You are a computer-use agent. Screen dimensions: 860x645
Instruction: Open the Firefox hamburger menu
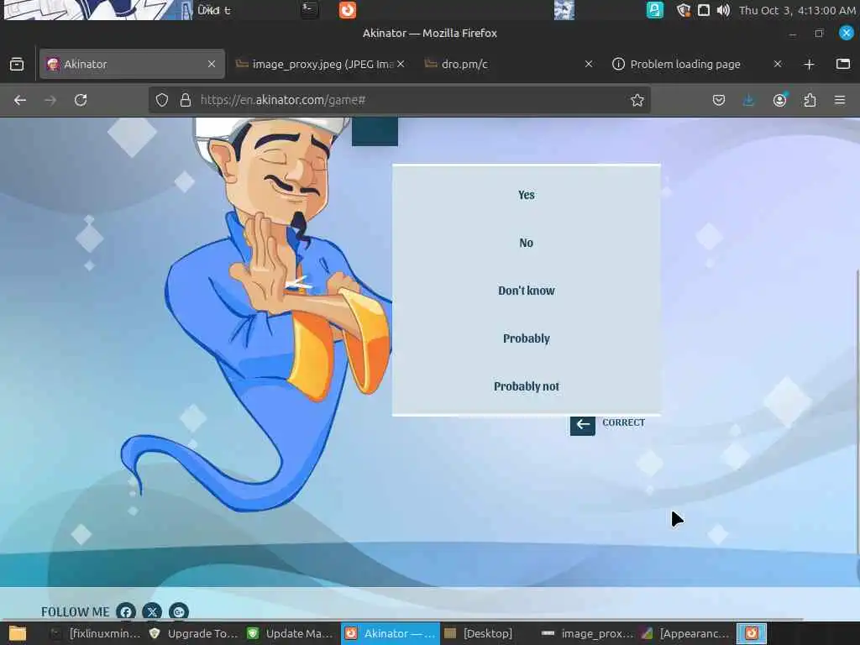tap(840, 100)
